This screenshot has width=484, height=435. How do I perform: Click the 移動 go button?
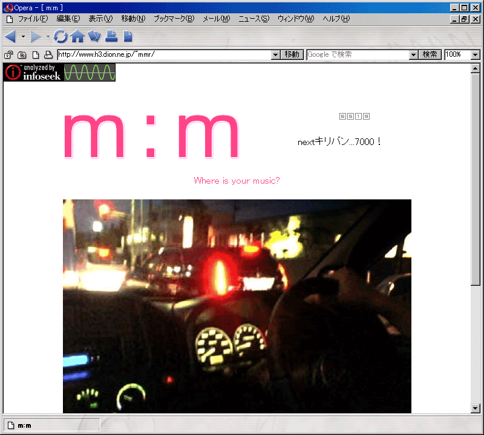[292, 54]
